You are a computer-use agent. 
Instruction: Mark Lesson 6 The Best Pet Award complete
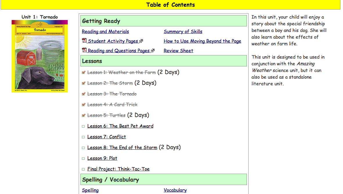click(x=83, y=126)
